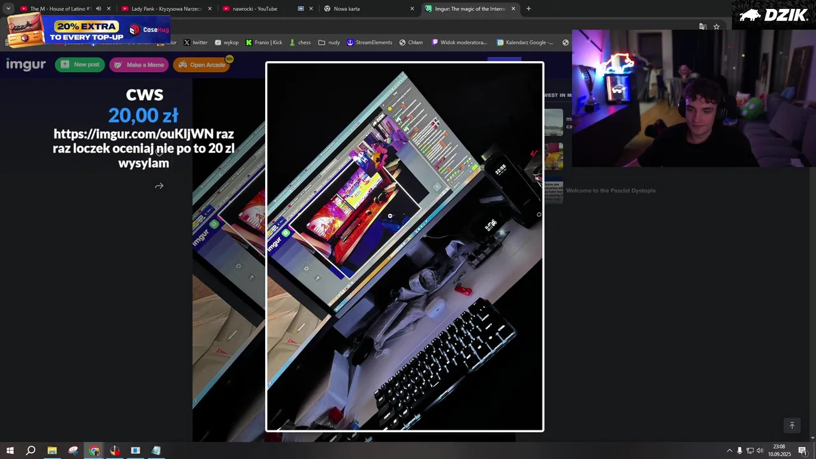This screenshot has height=459, width=816.
Task: Switch to nawrocki - YouTube tab
Action: tap(255, 9)
